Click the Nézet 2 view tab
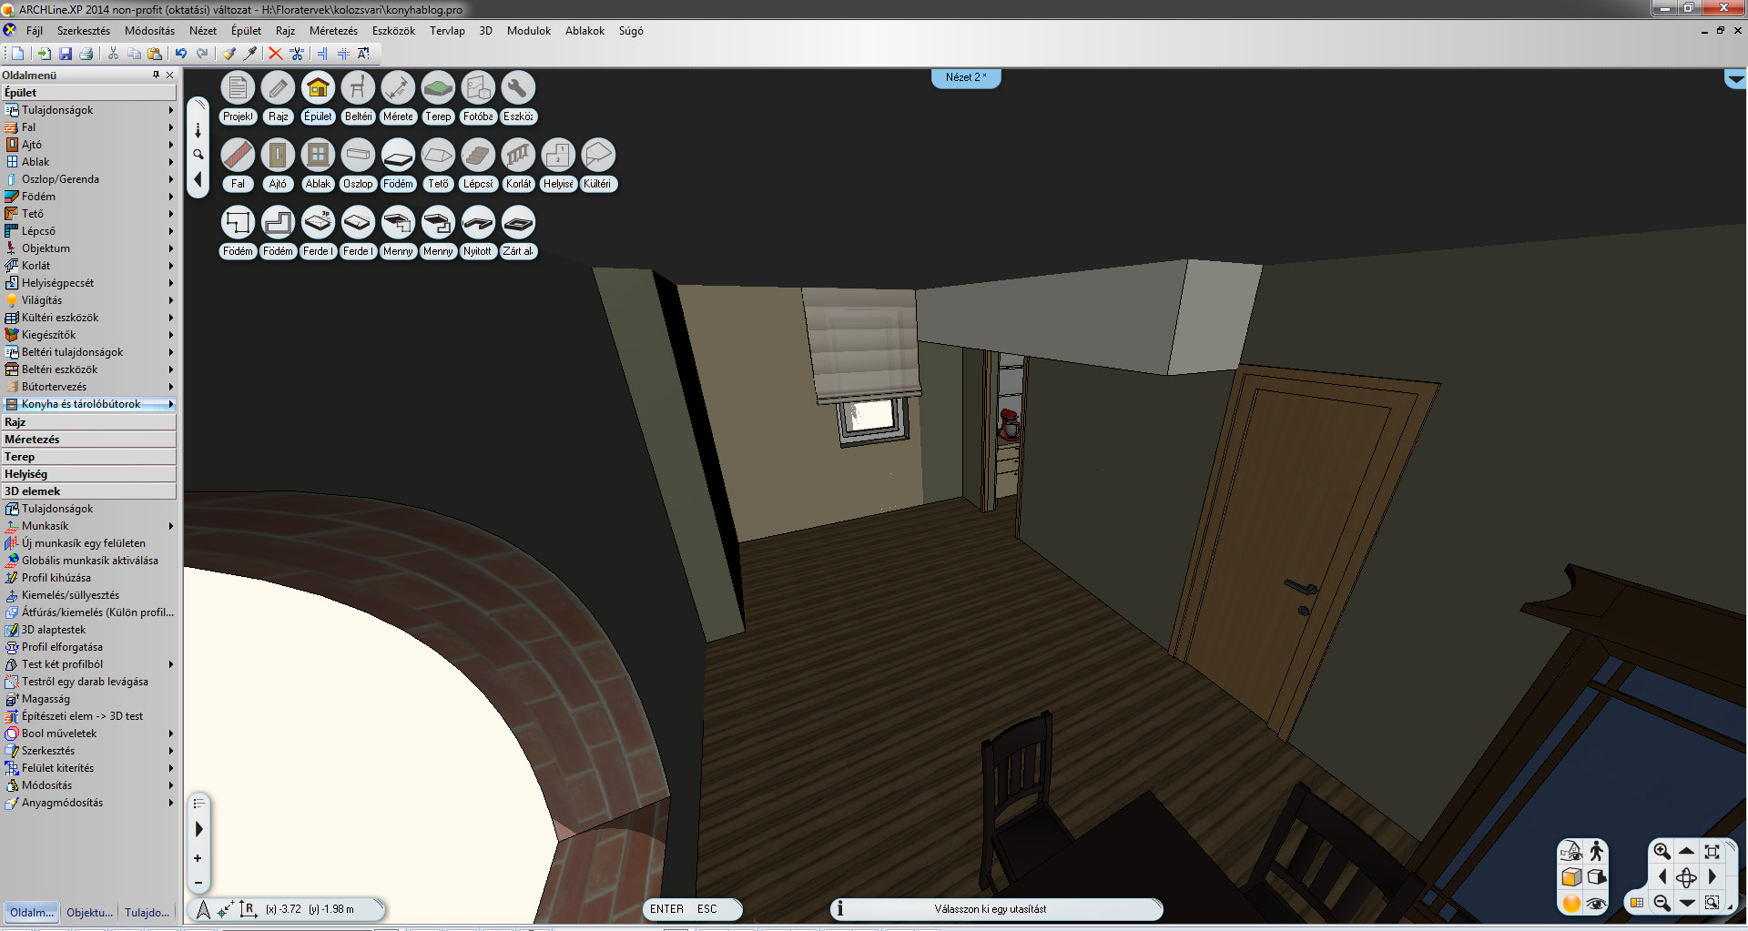The width and height of the screenshot is (1748, 931). [x=965, y=77]
